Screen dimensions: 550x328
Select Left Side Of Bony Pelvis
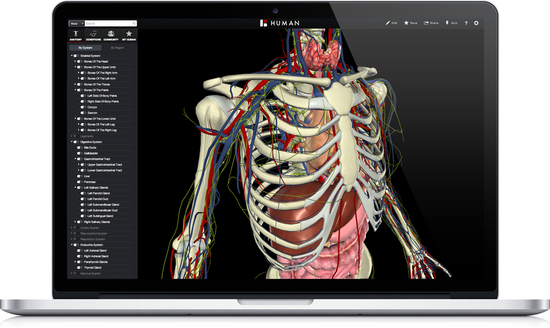coord(102,96)
